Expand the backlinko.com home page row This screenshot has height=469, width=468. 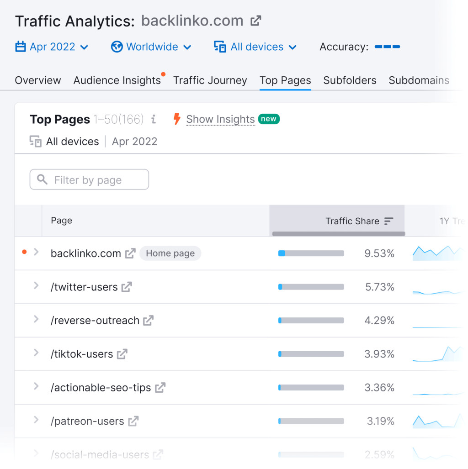point(36,252)
